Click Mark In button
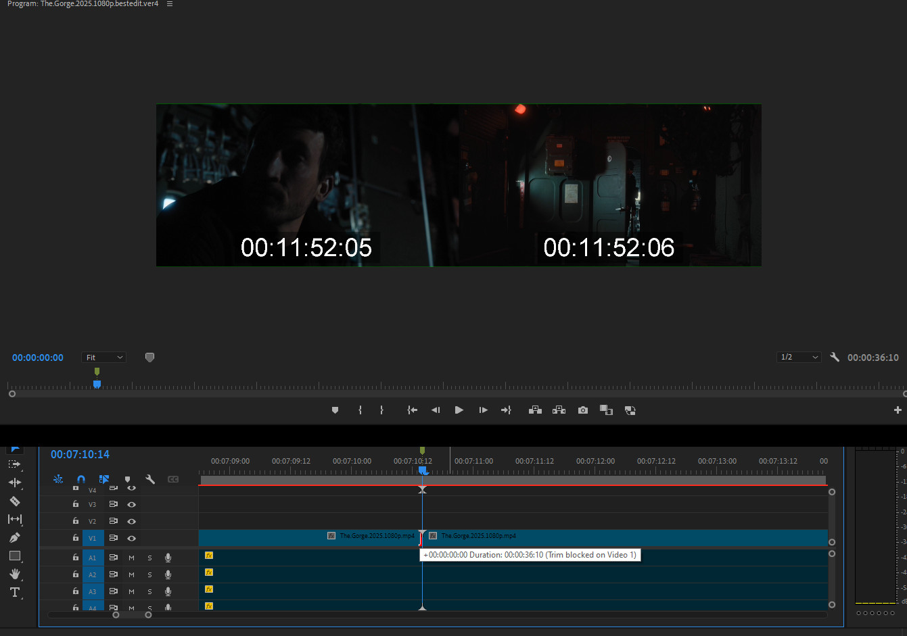Viewport: 907px width, 636px height. [x=360, y=410]
